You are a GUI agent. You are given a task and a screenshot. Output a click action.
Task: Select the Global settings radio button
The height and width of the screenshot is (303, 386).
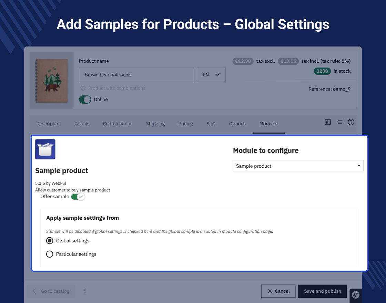(50, 241)
